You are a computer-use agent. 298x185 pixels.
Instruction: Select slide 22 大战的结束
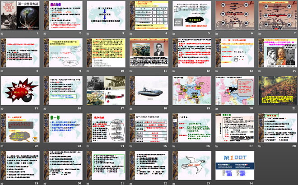[x=20, y=128]
